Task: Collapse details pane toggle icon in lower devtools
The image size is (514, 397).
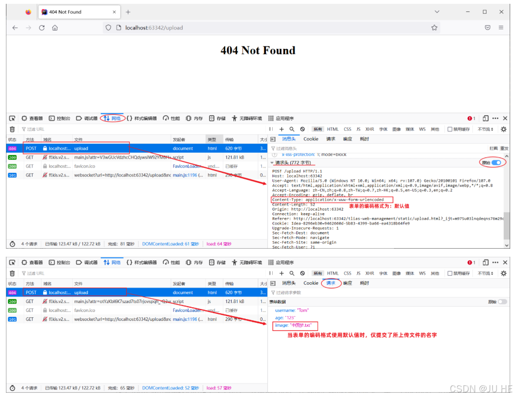Action: pos(273,283)
